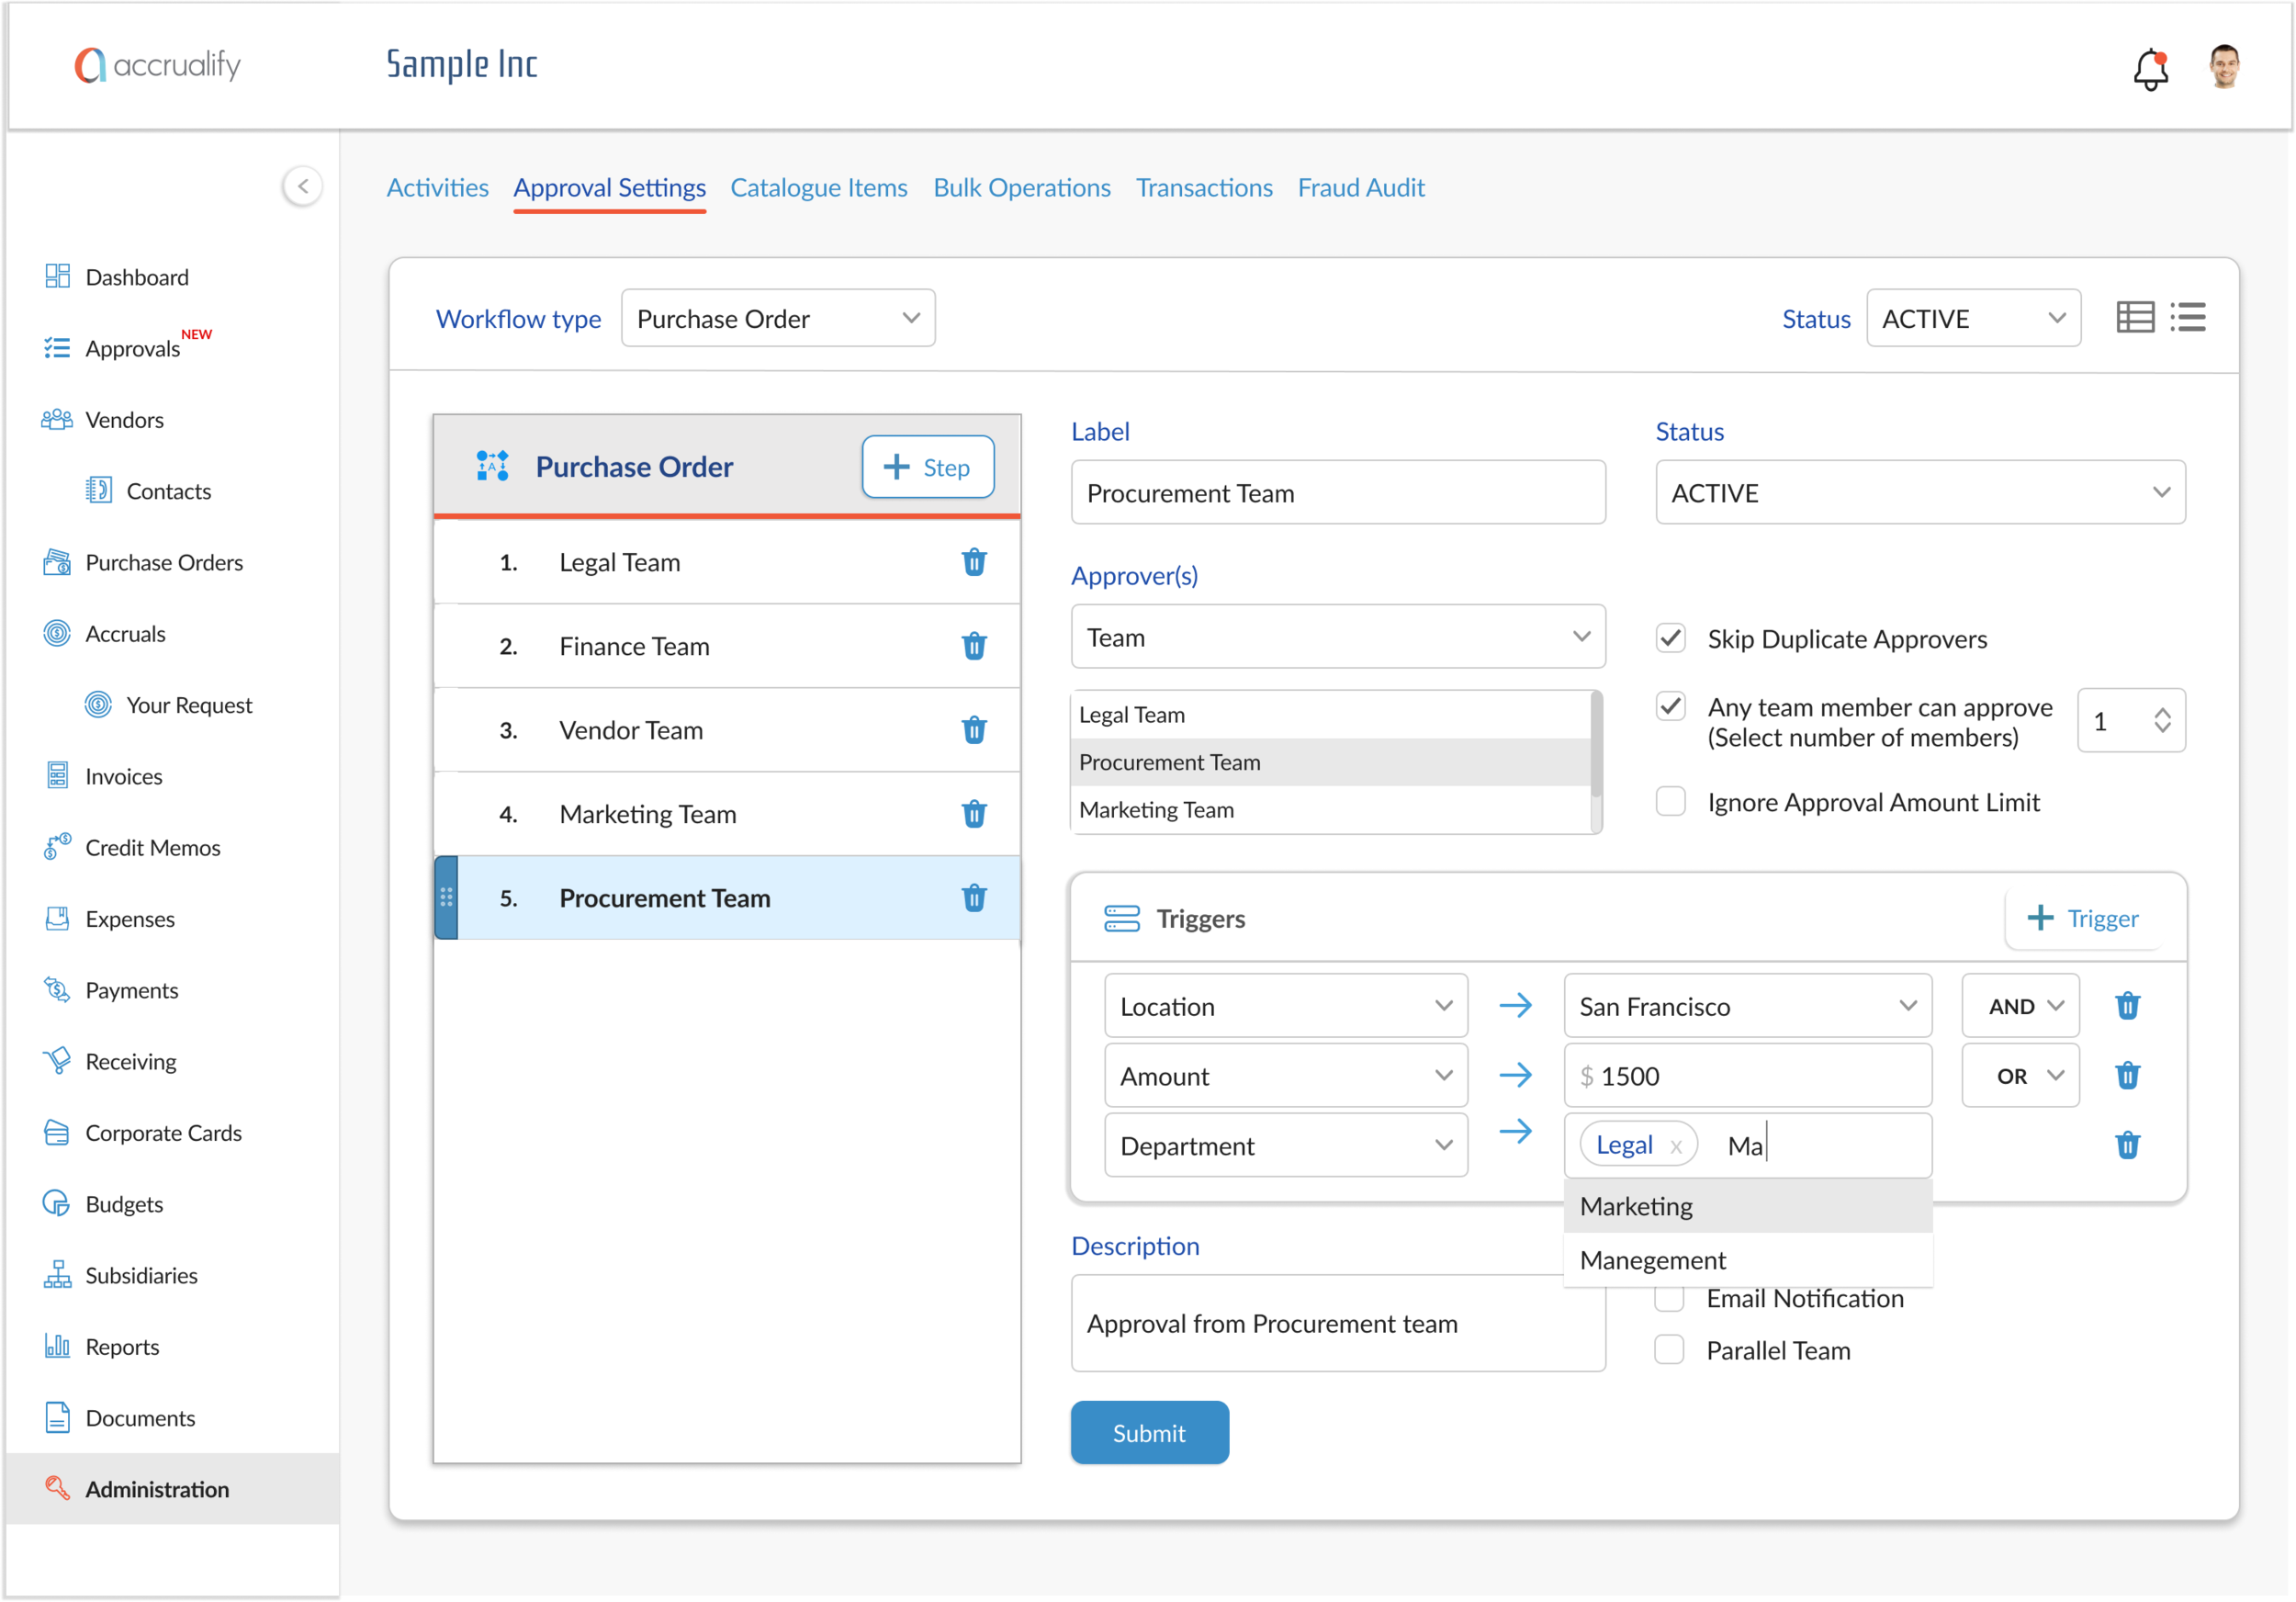Go to the Fraud Audit tab
The width and height of the screenshot is (2296, 1602).
[1360, 188]
